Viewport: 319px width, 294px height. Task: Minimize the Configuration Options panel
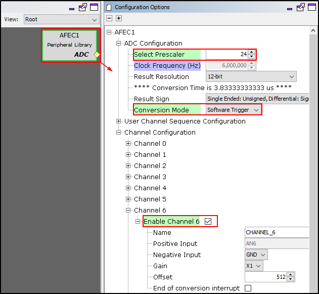pos(290,9)
